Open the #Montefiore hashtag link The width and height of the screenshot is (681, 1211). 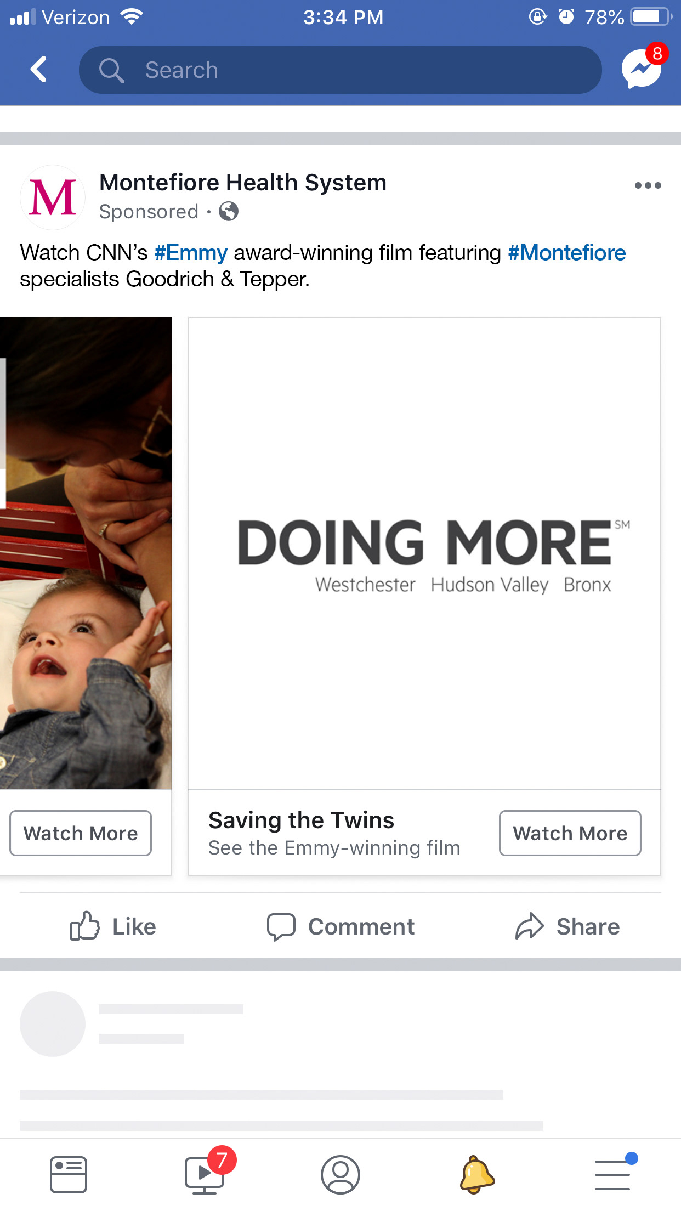(567, 253)
